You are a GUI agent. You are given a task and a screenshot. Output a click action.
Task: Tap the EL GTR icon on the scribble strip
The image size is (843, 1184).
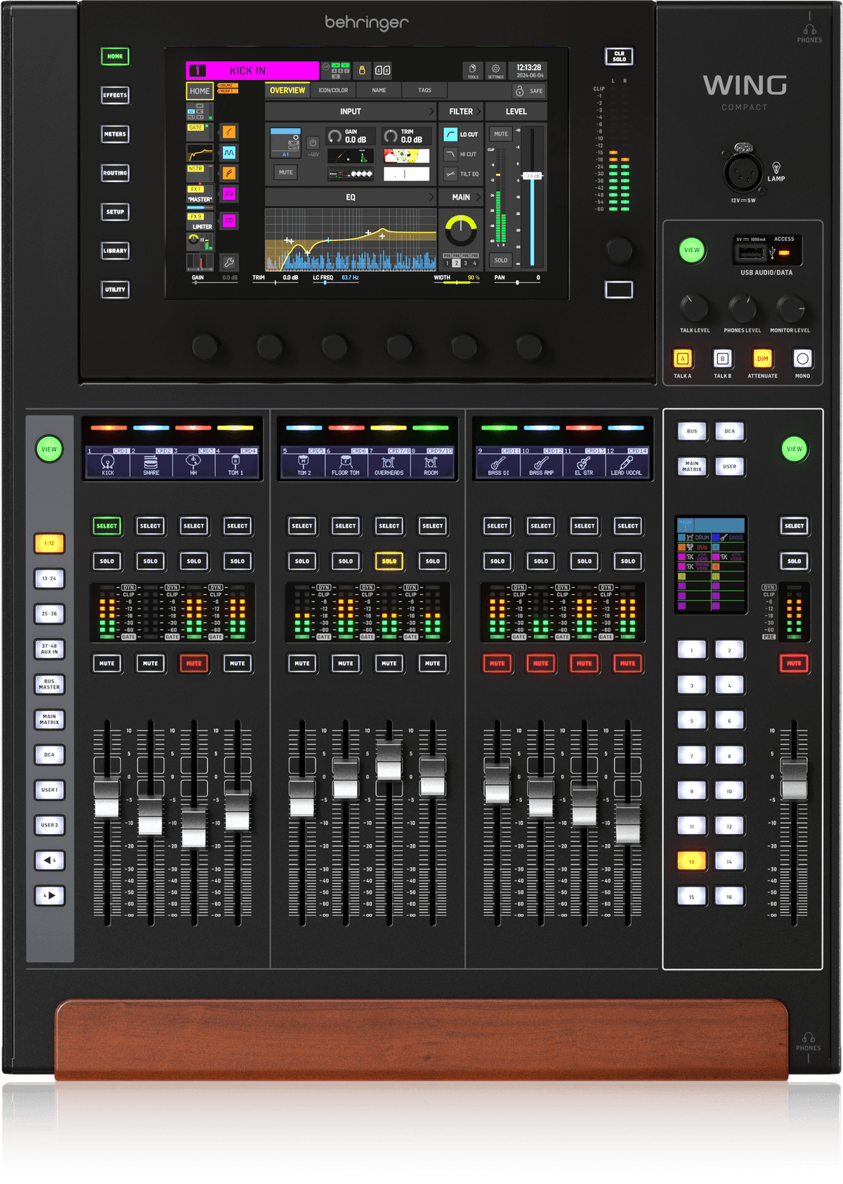583,462
